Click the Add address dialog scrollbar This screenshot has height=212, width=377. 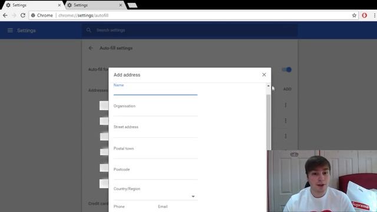[269, 122]
